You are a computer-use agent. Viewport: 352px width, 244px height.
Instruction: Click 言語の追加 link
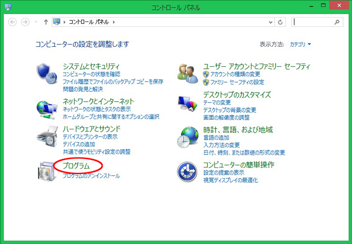tap(216, 137)
